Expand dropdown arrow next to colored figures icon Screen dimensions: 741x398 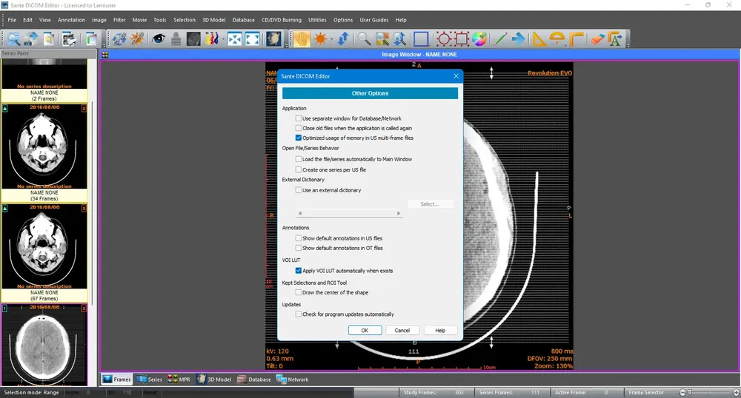pos(222,40)
